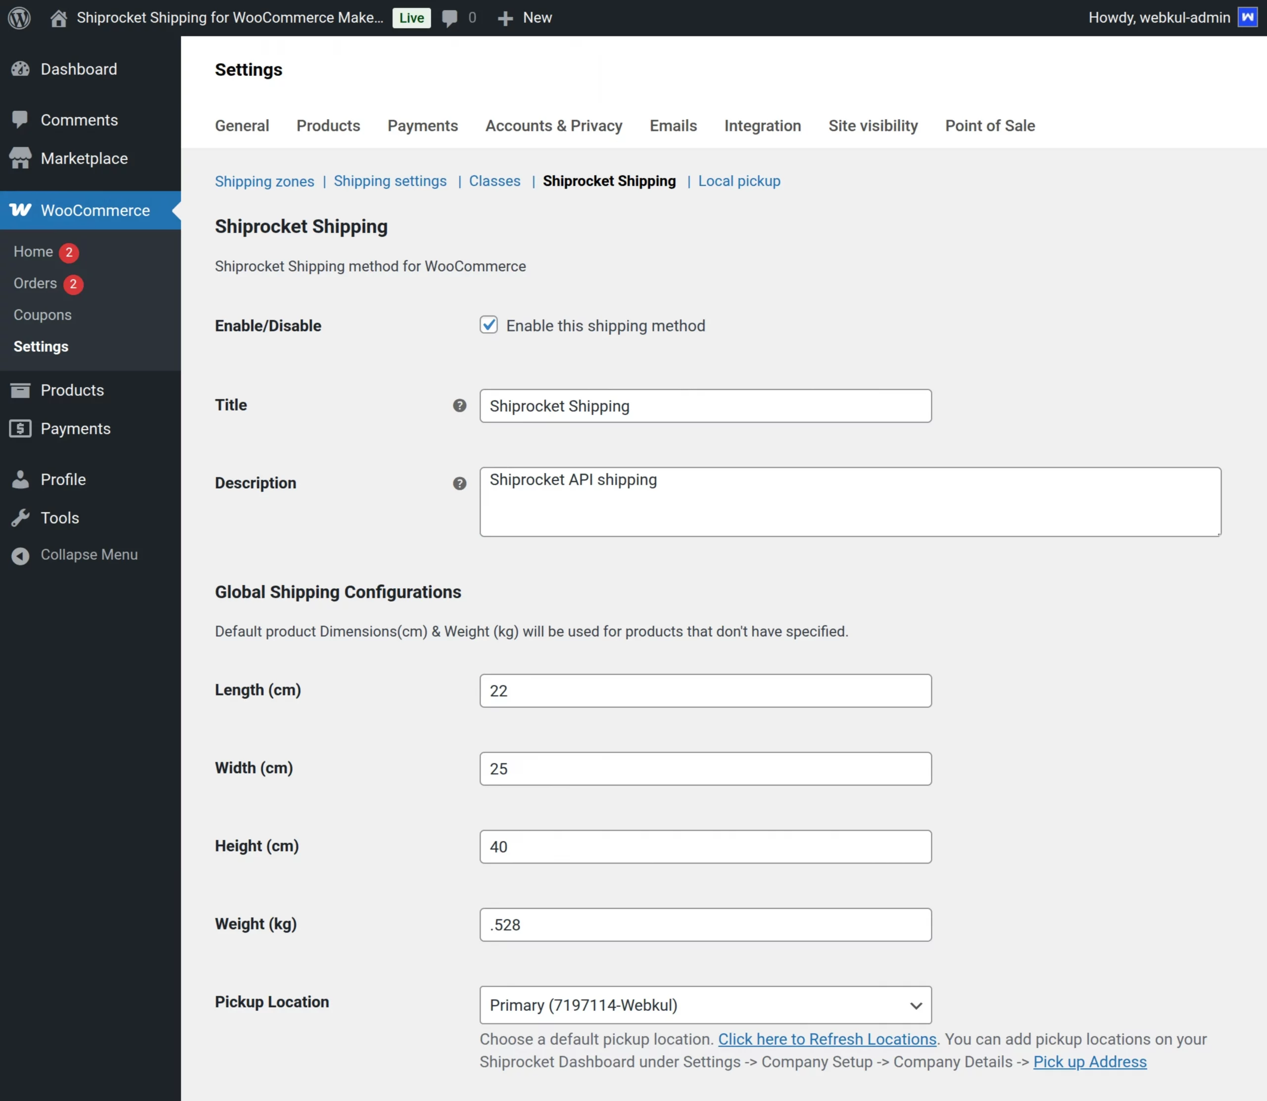Toggle Enable this shipping method checkbox

pyautogui.click(x=488, y=324)
